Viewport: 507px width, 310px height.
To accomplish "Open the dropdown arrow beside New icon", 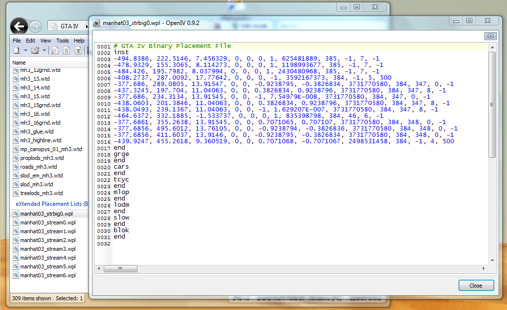I will click(24, 50).
